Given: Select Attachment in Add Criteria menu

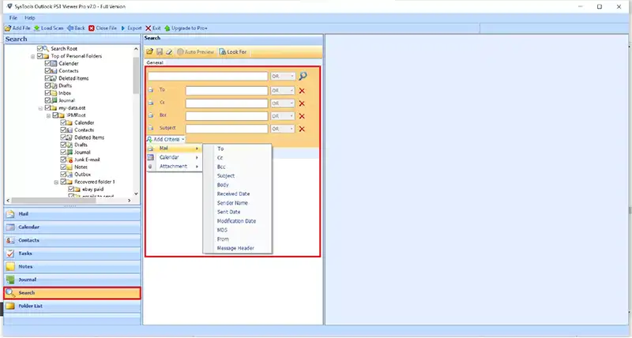Looking at the screenshot, I should [174, 167].
